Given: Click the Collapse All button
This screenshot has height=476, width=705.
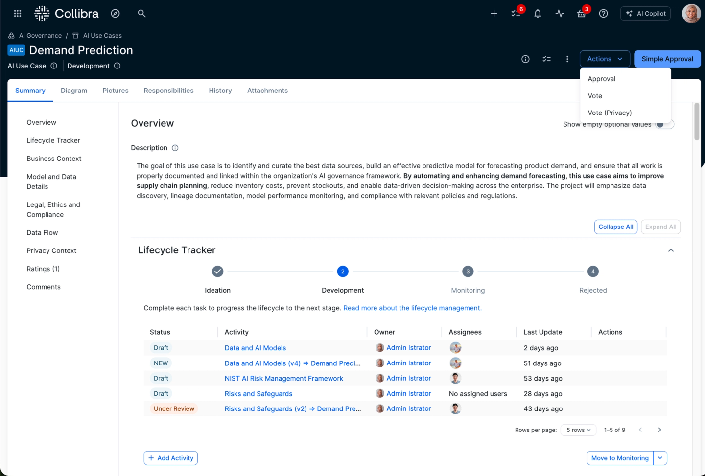Looking at the screenshot, I should 615,227.
